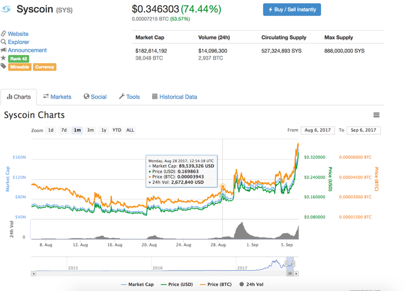Click Buy / Sell Instantly button

point(292,10)
